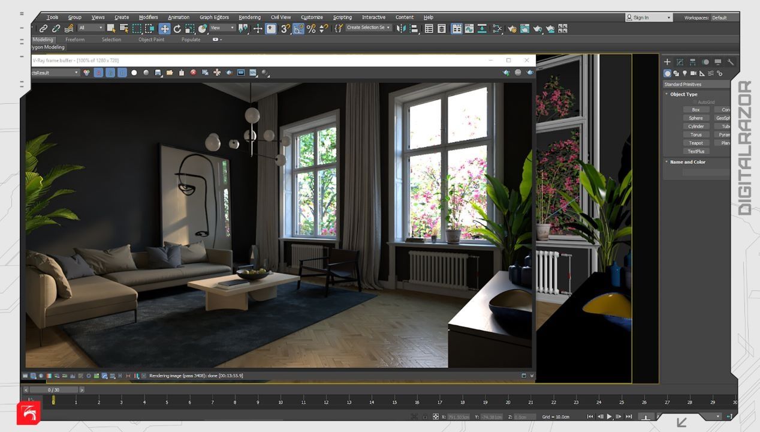Click the Sphere primitive button
Screen dimensions: 760x432
pyautogui.click(x=696, y=118)
